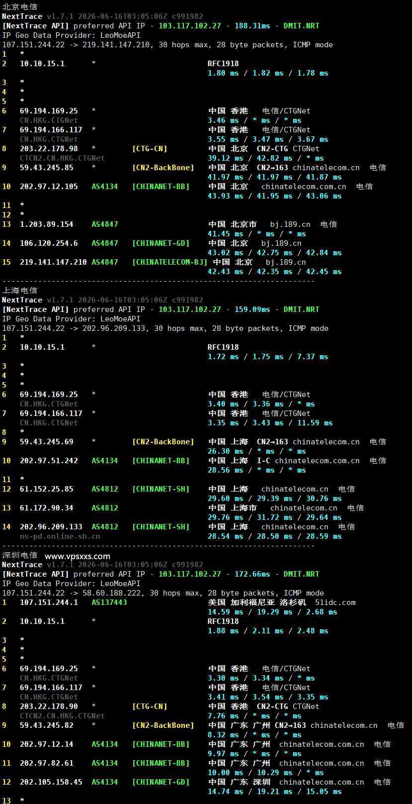Click hostname ns-pd.online.sh.cn
Viewport: 412px width, 804px height.
click(60, 536)
